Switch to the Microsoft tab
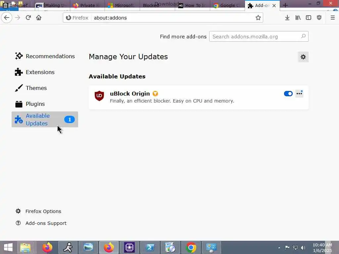This screenshot has height=254, width=339. tap(122, 5)
